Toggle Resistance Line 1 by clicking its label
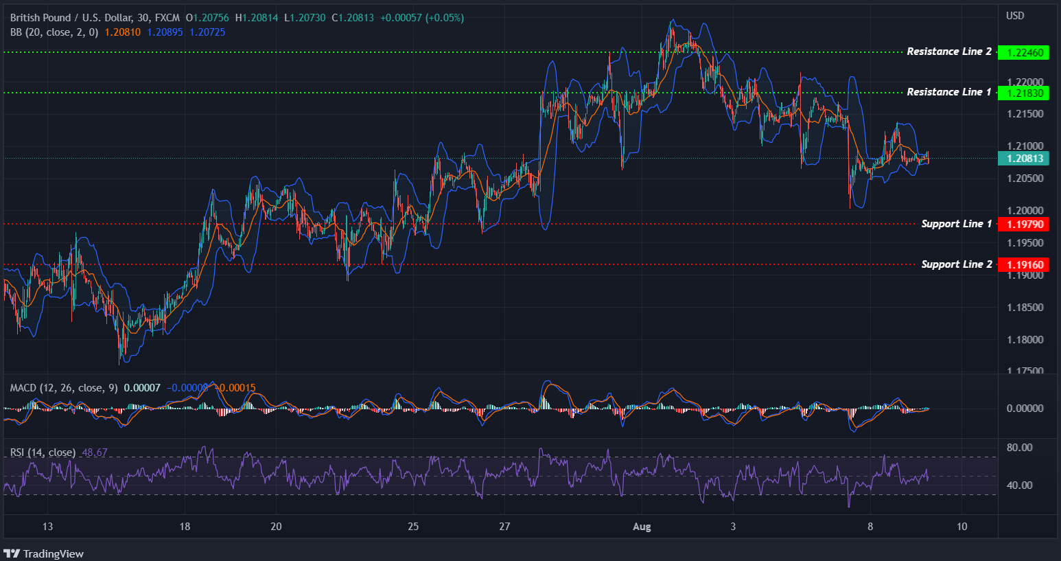The height and width of the screenshot is (561, 1061). pos(948,91)
